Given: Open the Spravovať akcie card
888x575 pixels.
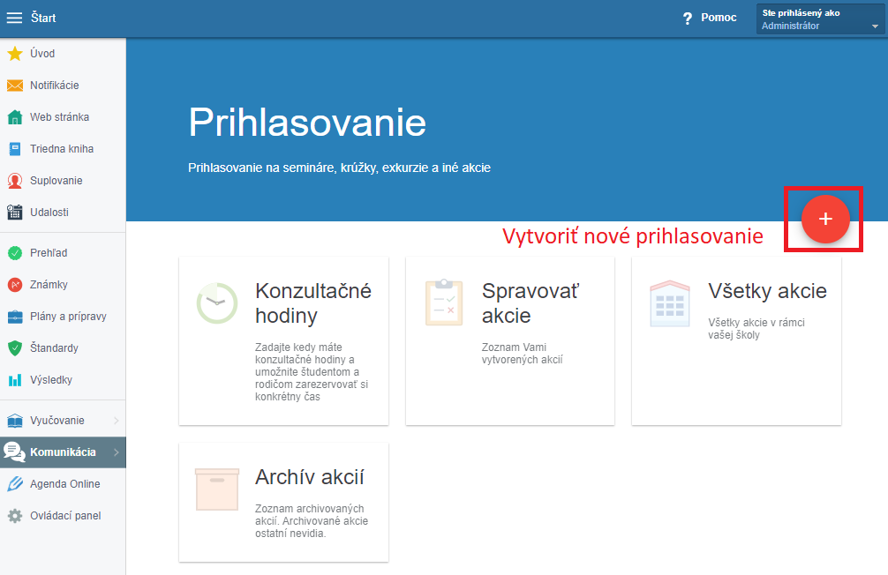Looking at the screenshot, I should 509,340.
